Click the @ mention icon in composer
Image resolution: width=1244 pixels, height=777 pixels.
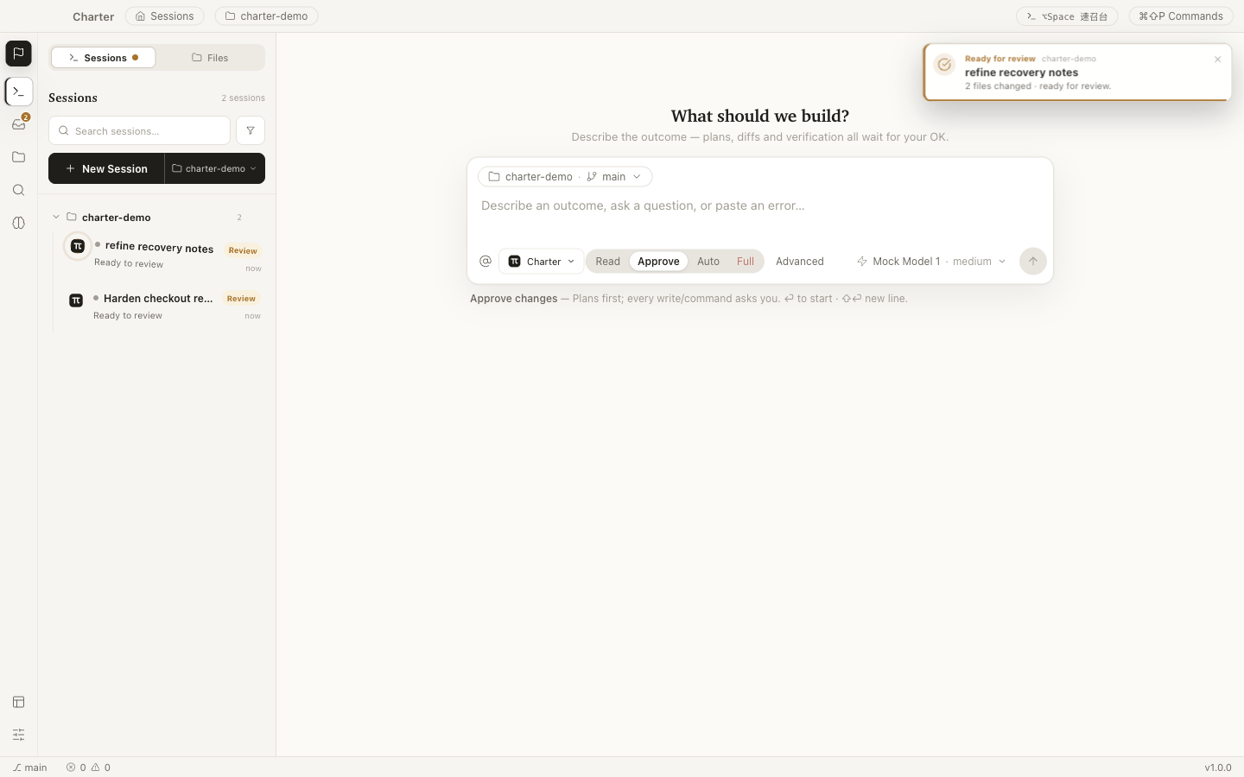tap(486, 261)
